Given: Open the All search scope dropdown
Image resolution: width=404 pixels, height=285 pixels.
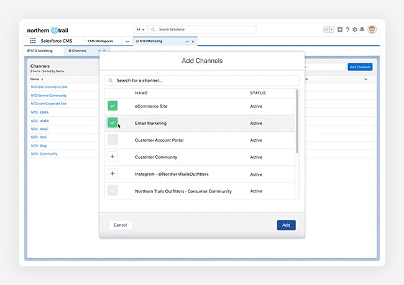Looking at the screenshot, I should 140,30.
